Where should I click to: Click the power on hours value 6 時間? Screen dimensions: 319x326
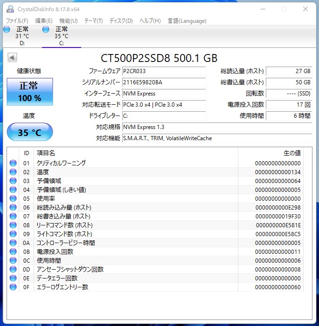click(x=289, y=116)
